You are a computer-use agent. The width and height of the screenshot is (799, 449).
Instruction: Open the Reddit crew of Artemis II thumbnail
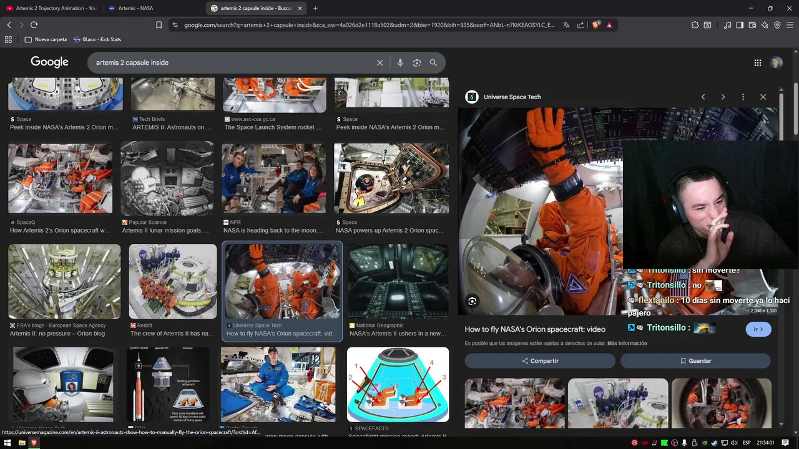[173, 281]
